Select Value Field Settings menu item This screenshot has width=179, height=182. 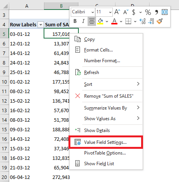point(106,142)
